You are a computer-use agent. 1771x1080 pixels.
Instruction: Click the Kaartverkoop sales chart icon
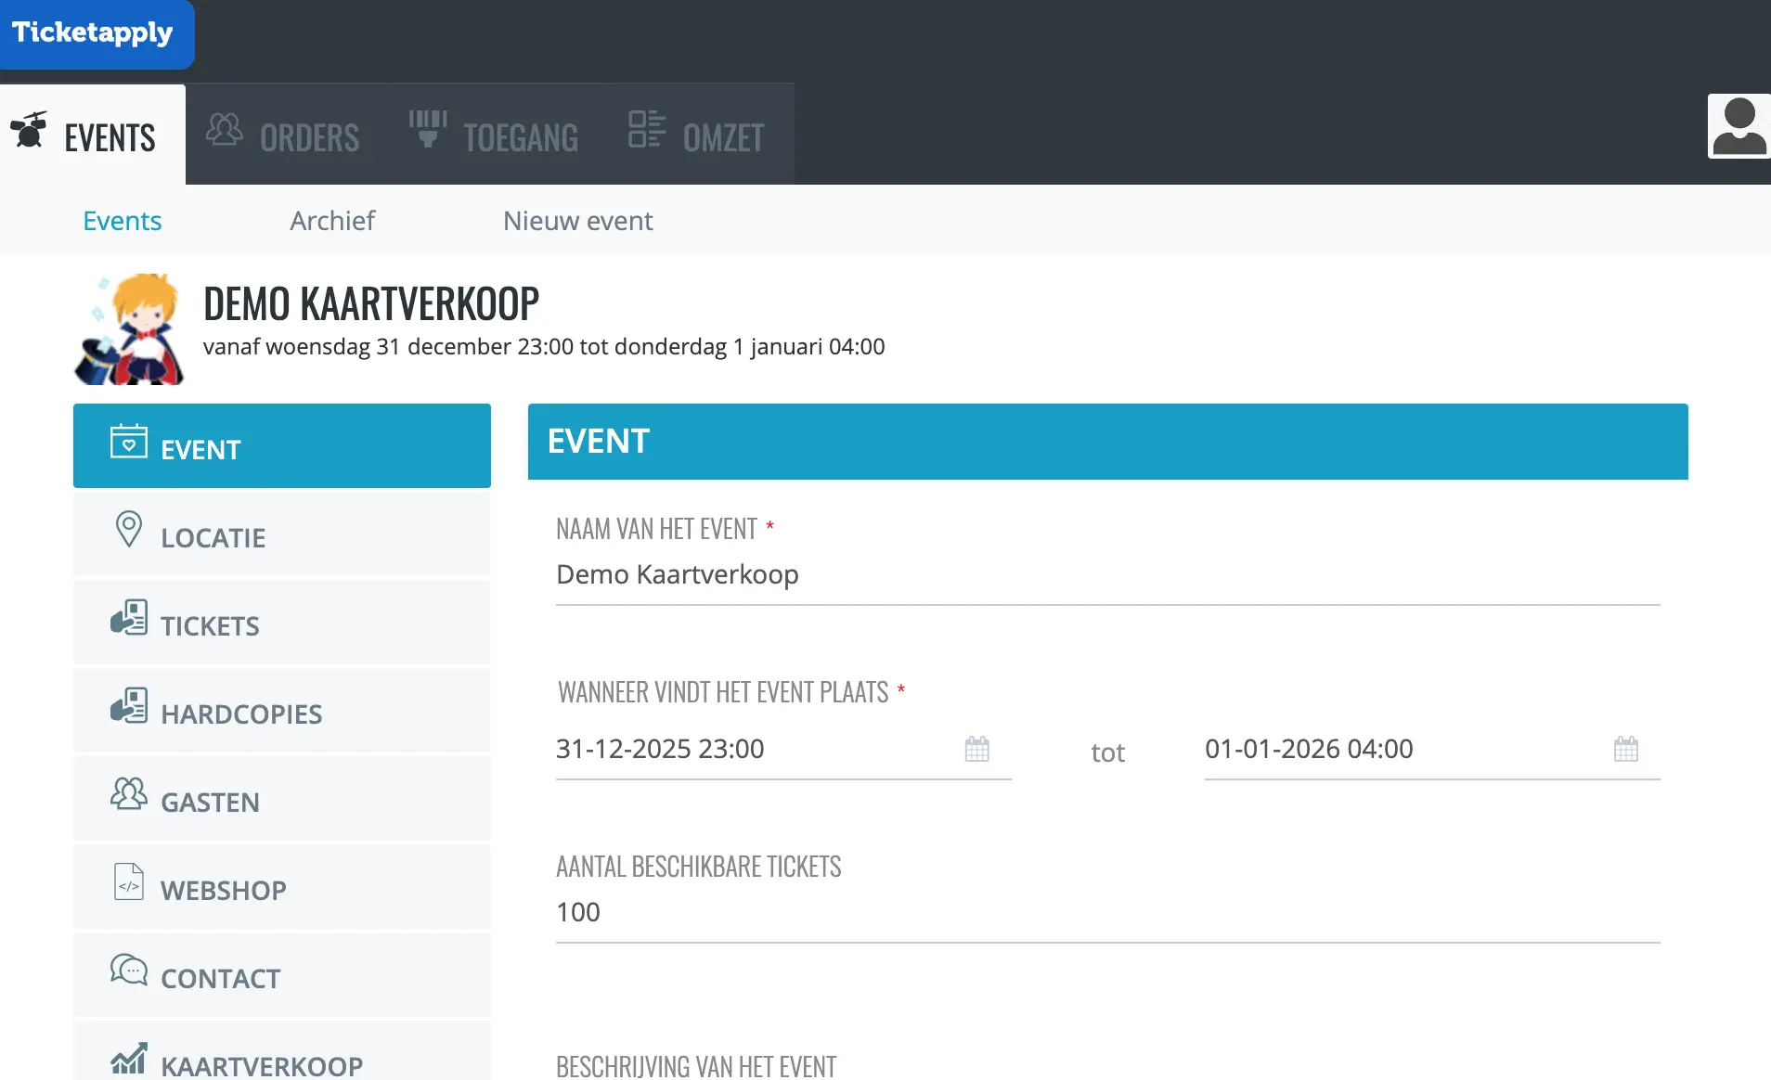point(130,1058)
